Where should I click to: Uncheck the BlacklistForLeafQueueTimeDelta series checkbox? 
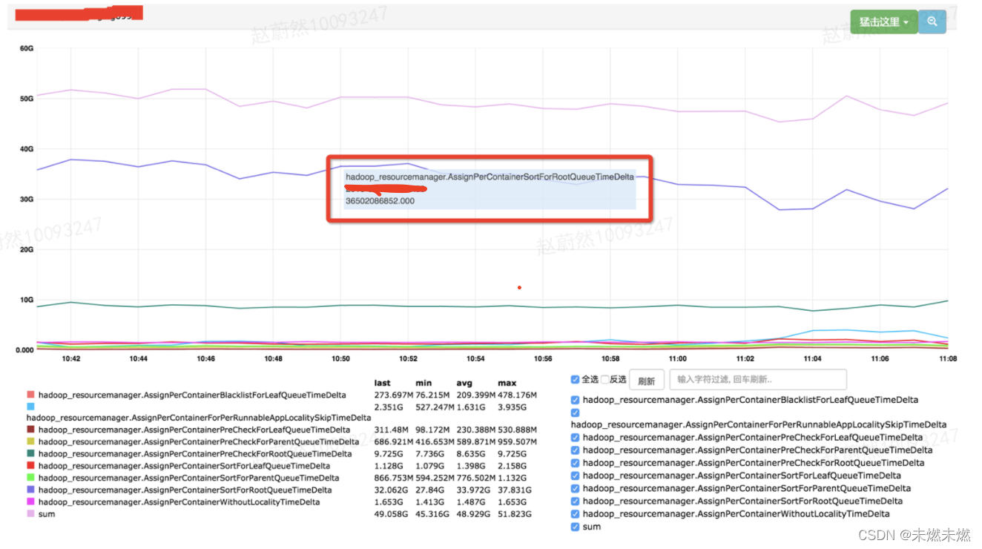point(576,400)
